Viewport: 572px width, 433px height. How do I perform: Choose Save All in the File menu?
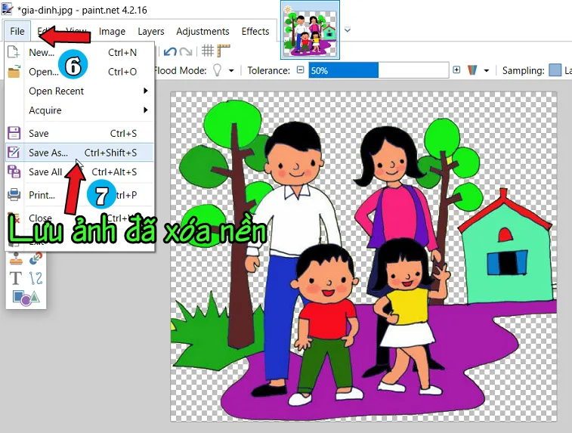[x=79, y=172]
